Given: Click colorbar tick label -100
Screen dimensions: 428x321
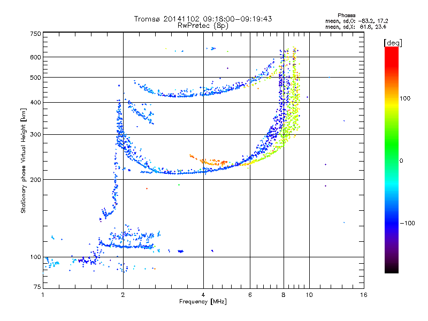Looking at the screenshot, I should click(x=407, y=223).
